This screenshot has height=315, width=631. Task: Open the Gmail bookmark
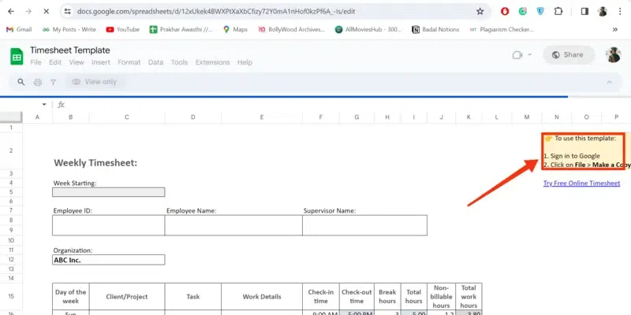19,29
